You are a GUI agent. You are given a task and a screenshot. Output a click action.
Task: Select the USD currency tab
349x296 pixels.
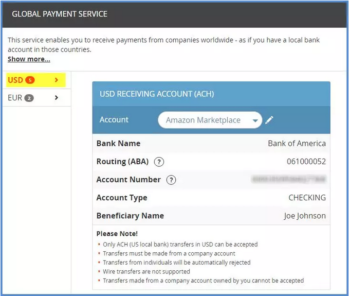[x=15, y=80]
